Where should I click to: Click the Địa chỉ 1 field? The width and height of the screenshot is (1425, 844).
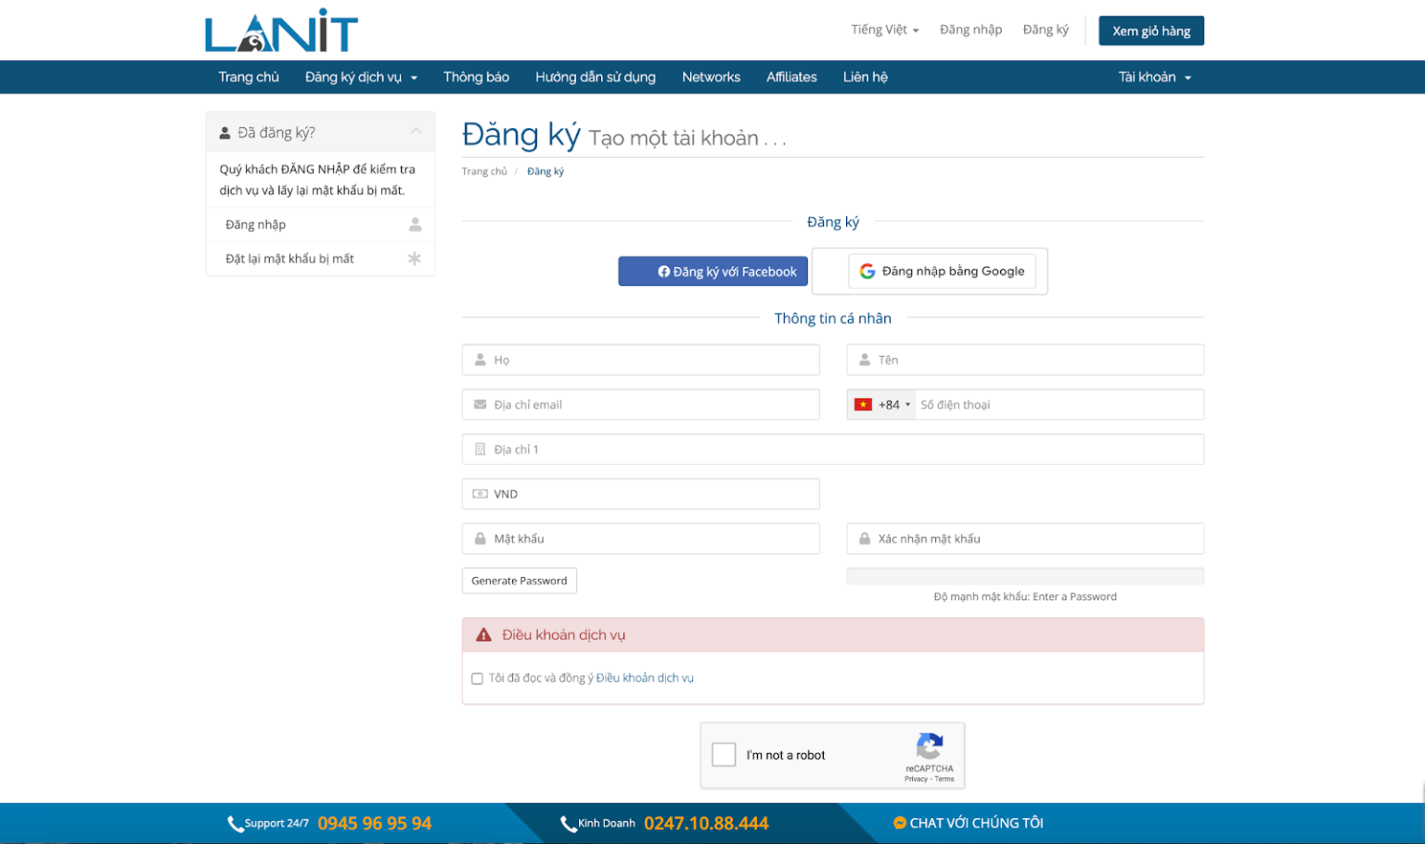click(x=833, y=449)
